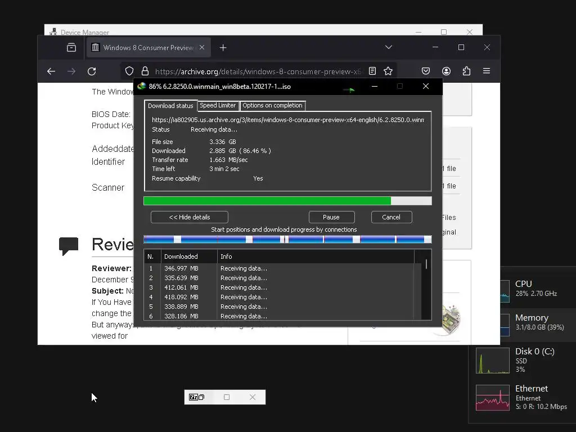Viewport: 576px width, 432px height.
Task: Select connection row 338.889 MB
Action: pyautogui.click(x=279, y=307)
